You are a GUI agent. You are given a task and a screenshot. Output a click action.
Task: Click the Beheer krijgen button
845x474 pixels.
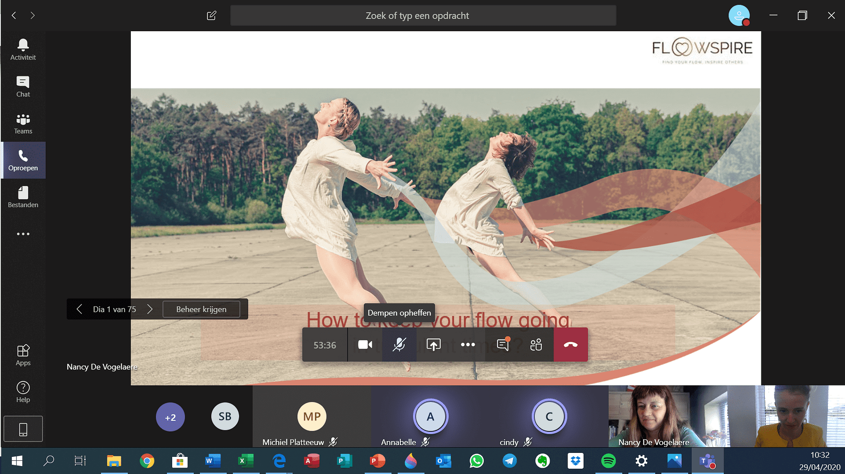point(201,309)
